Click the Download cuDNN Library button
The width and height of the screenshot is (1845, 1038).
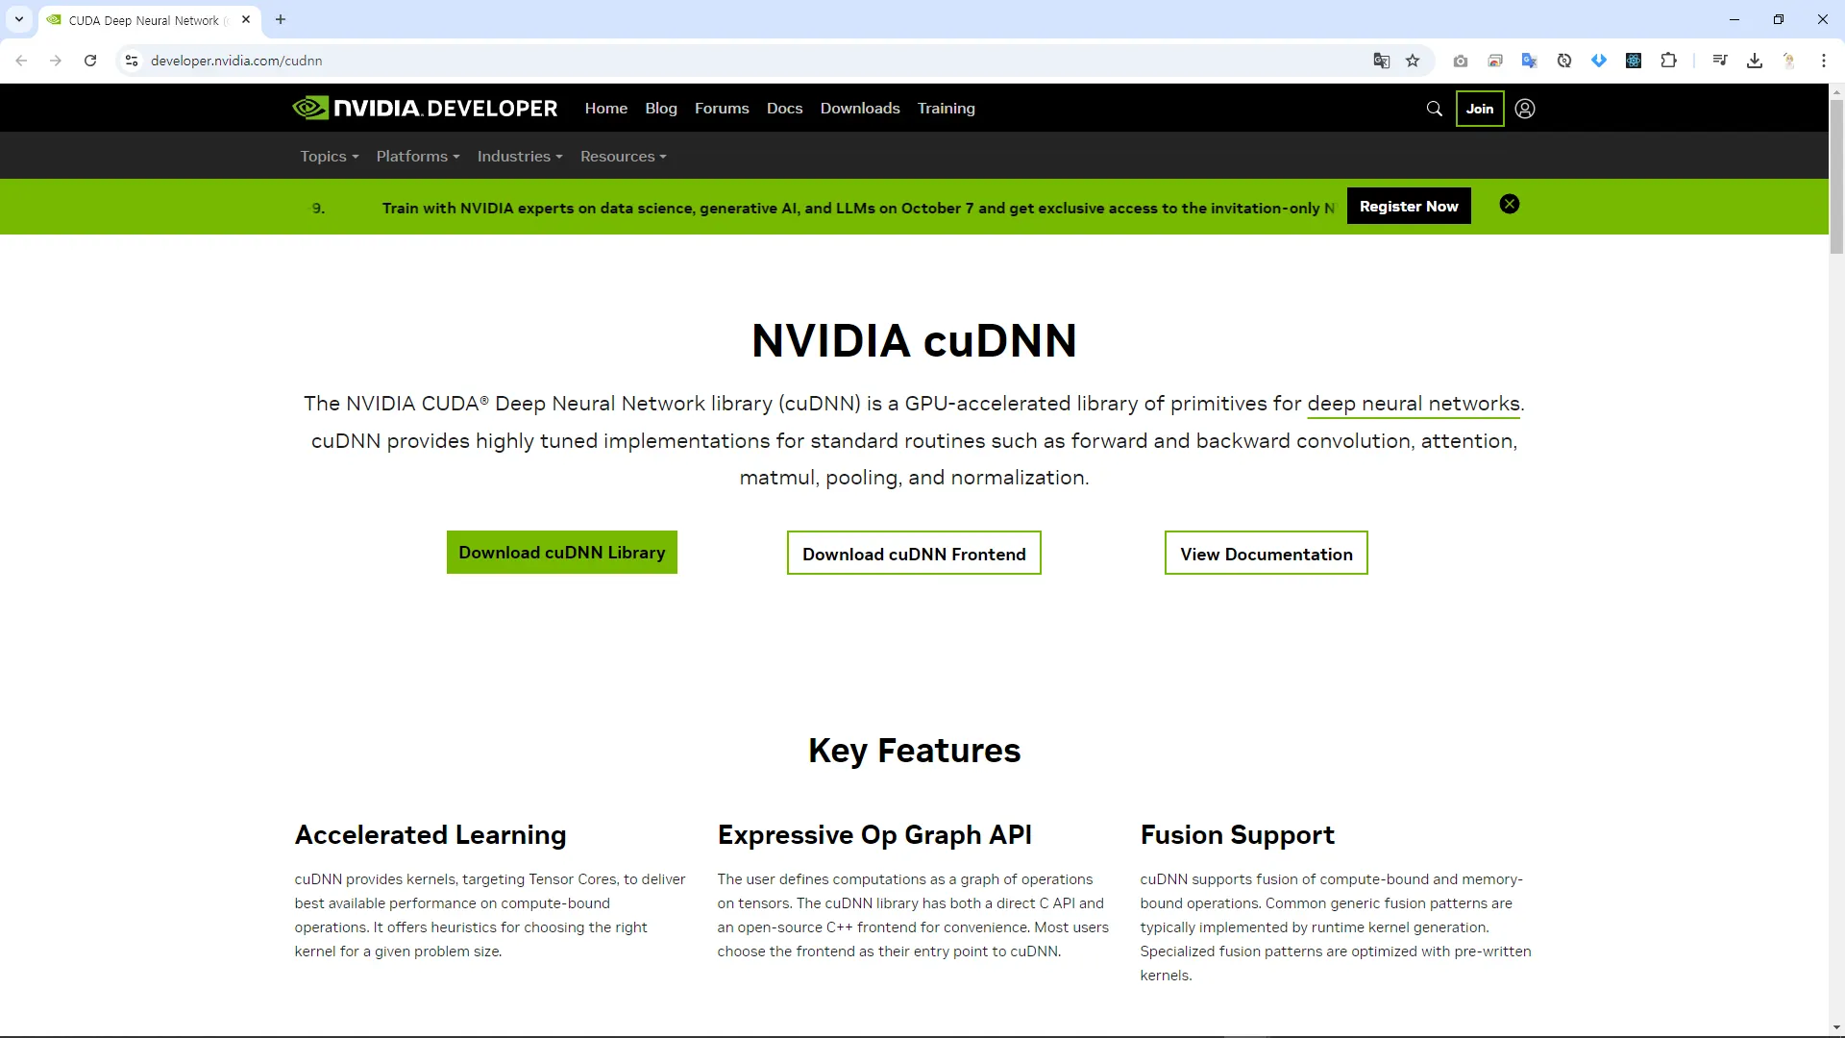tap(561, 553)
